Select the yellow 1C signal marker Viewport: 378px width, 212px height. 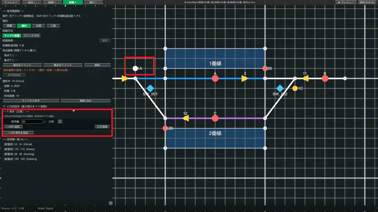295,88
